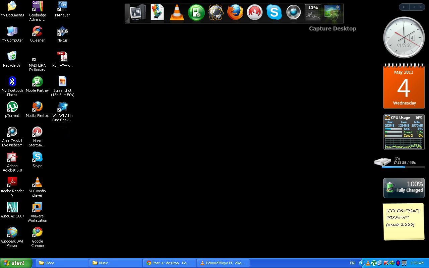This screenshot has width=429, height=268.
Task: Select the Nero StartSmart desktop shortcut
Action: coord(37,137)
